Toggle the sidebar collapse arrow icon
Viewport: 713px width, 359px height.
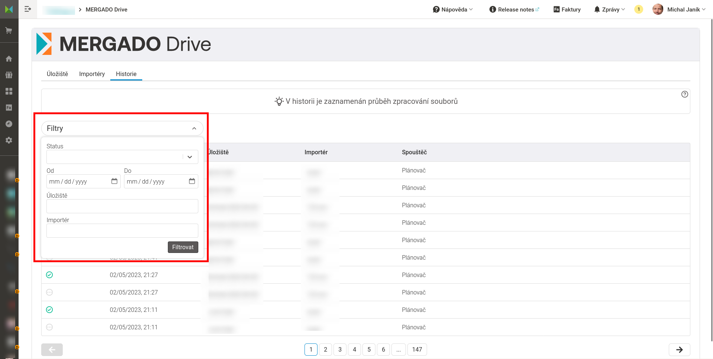point(28,9)
